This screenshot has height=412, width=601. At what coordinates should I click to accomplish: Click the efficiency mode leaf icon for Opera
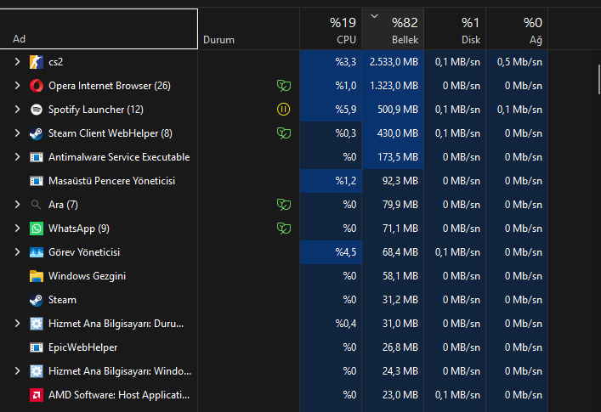(x=284, y=86)
